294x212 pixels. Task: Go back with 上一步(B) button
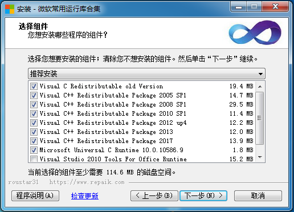tap(154, 195)
